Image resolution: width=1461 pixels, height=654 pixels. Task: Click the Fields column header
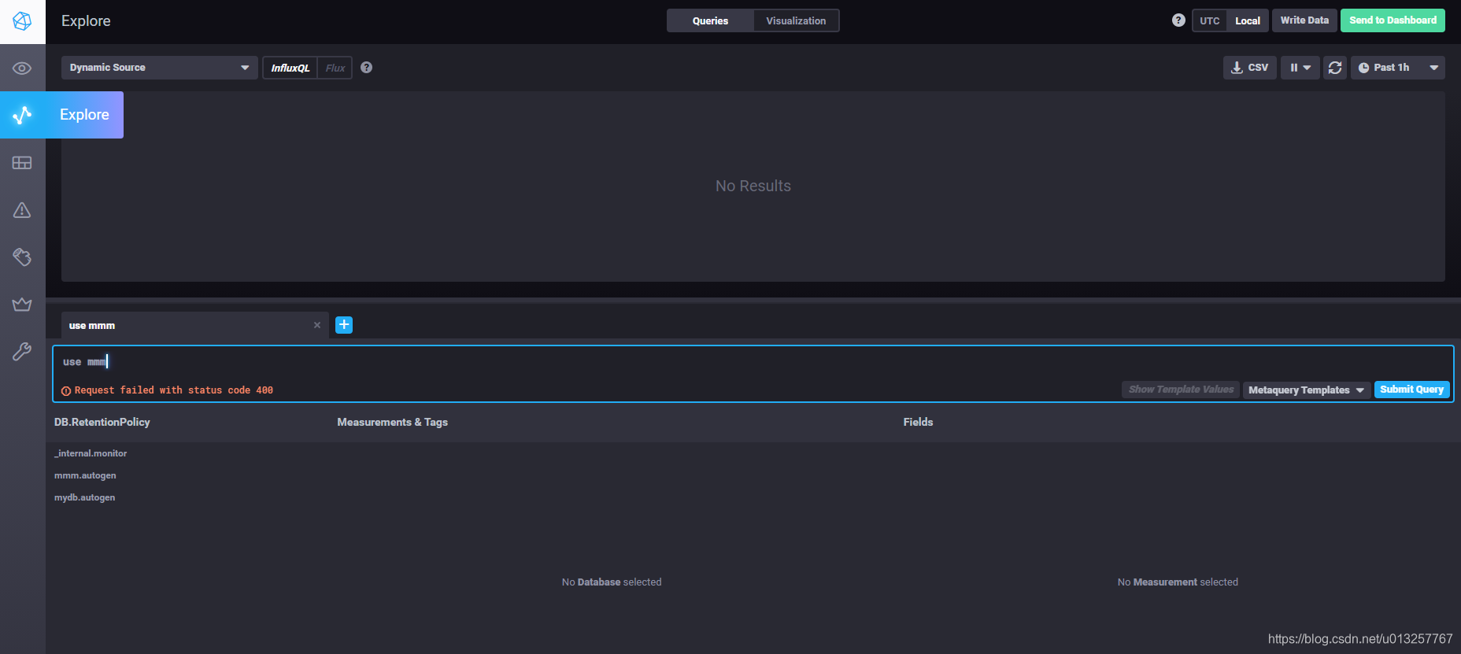918,423
